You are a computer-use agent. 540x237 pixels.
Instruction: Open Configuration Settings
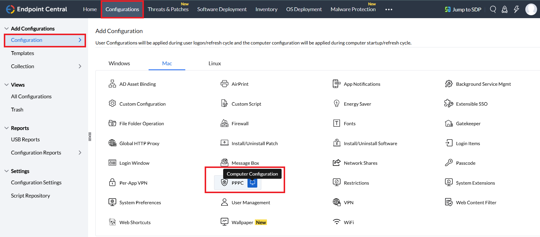(36, 183)
